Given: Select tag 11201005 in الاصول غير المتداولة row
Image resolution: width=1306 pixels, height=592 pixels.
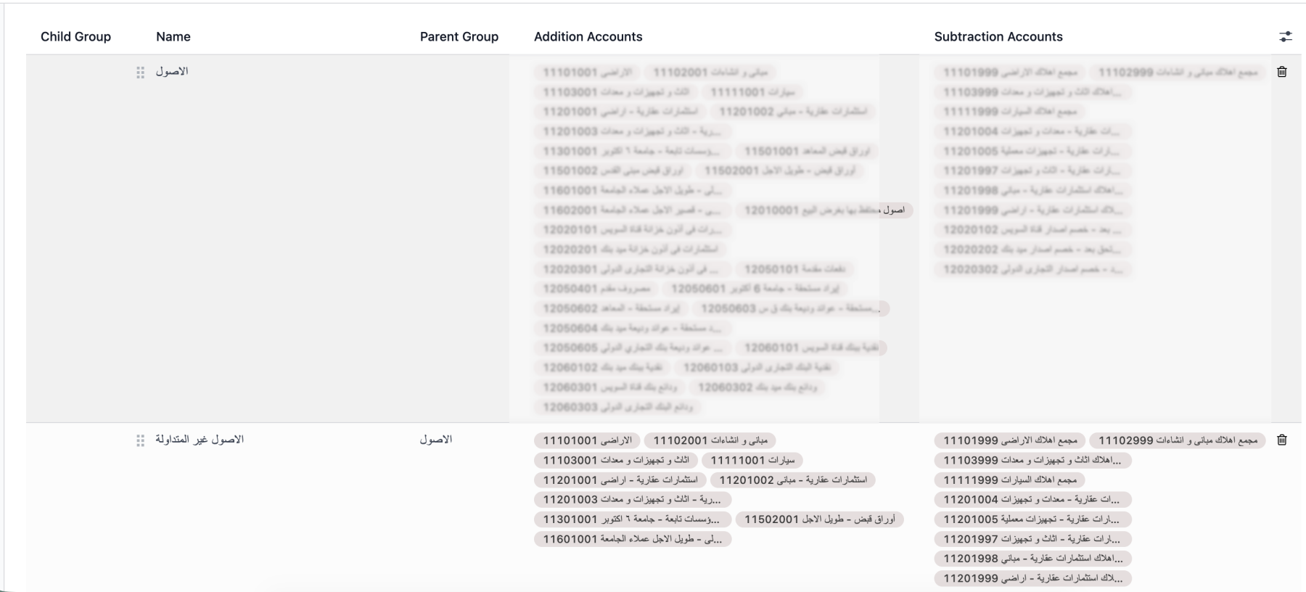Looking at the screenshot, I should [1033, 519].
